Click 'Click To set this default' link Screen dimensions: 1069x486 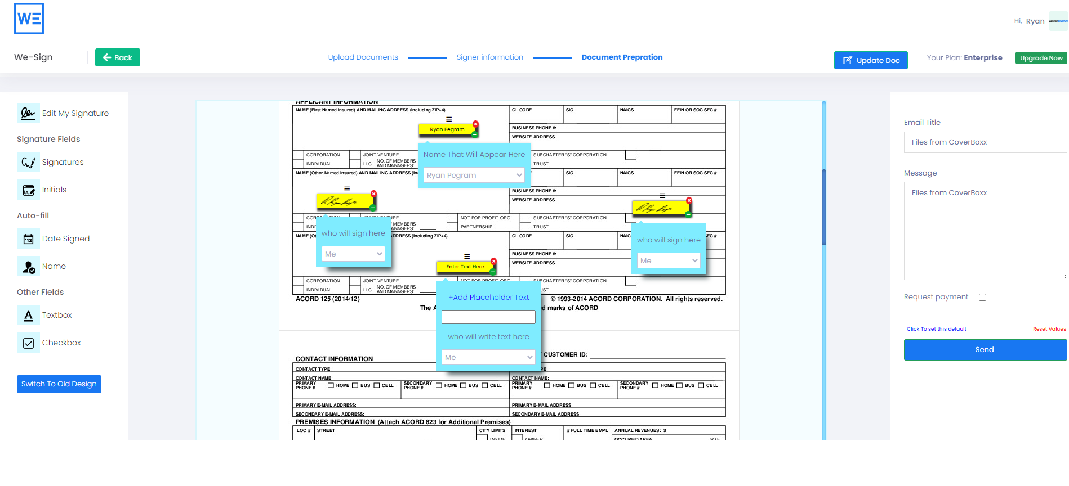pyautogui.click(x=936, y=329)
